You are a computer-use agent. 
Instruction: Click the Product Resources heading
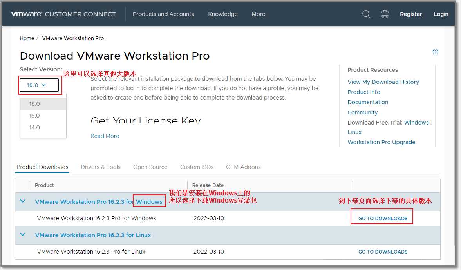[x=372, y=70]
